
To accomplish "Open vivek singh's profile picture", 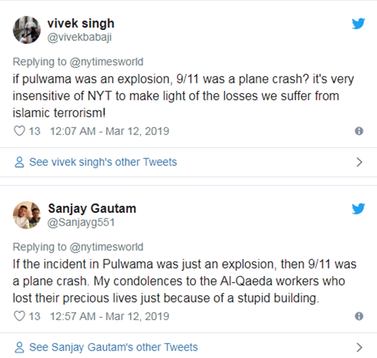I will (27, 30).
